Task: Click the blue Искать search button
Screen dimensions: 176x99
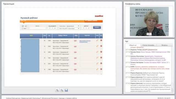Action: point(97,27)
